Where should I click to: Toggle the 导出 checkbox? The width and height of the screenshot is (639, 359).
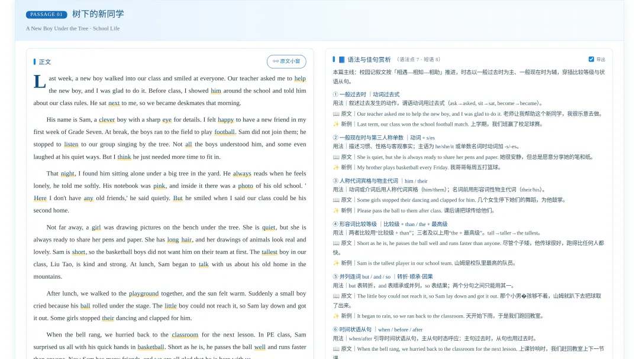tap(591, 60)
